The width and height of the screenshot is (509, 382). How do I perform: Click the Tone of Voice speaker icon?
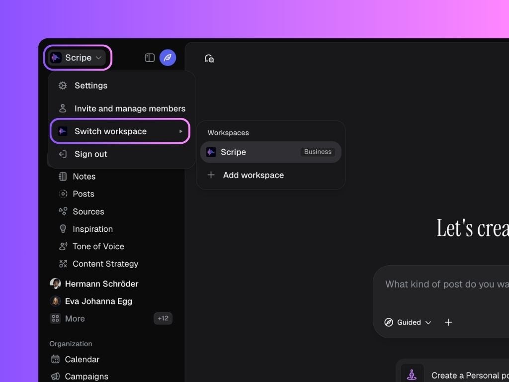coord(63,246)
